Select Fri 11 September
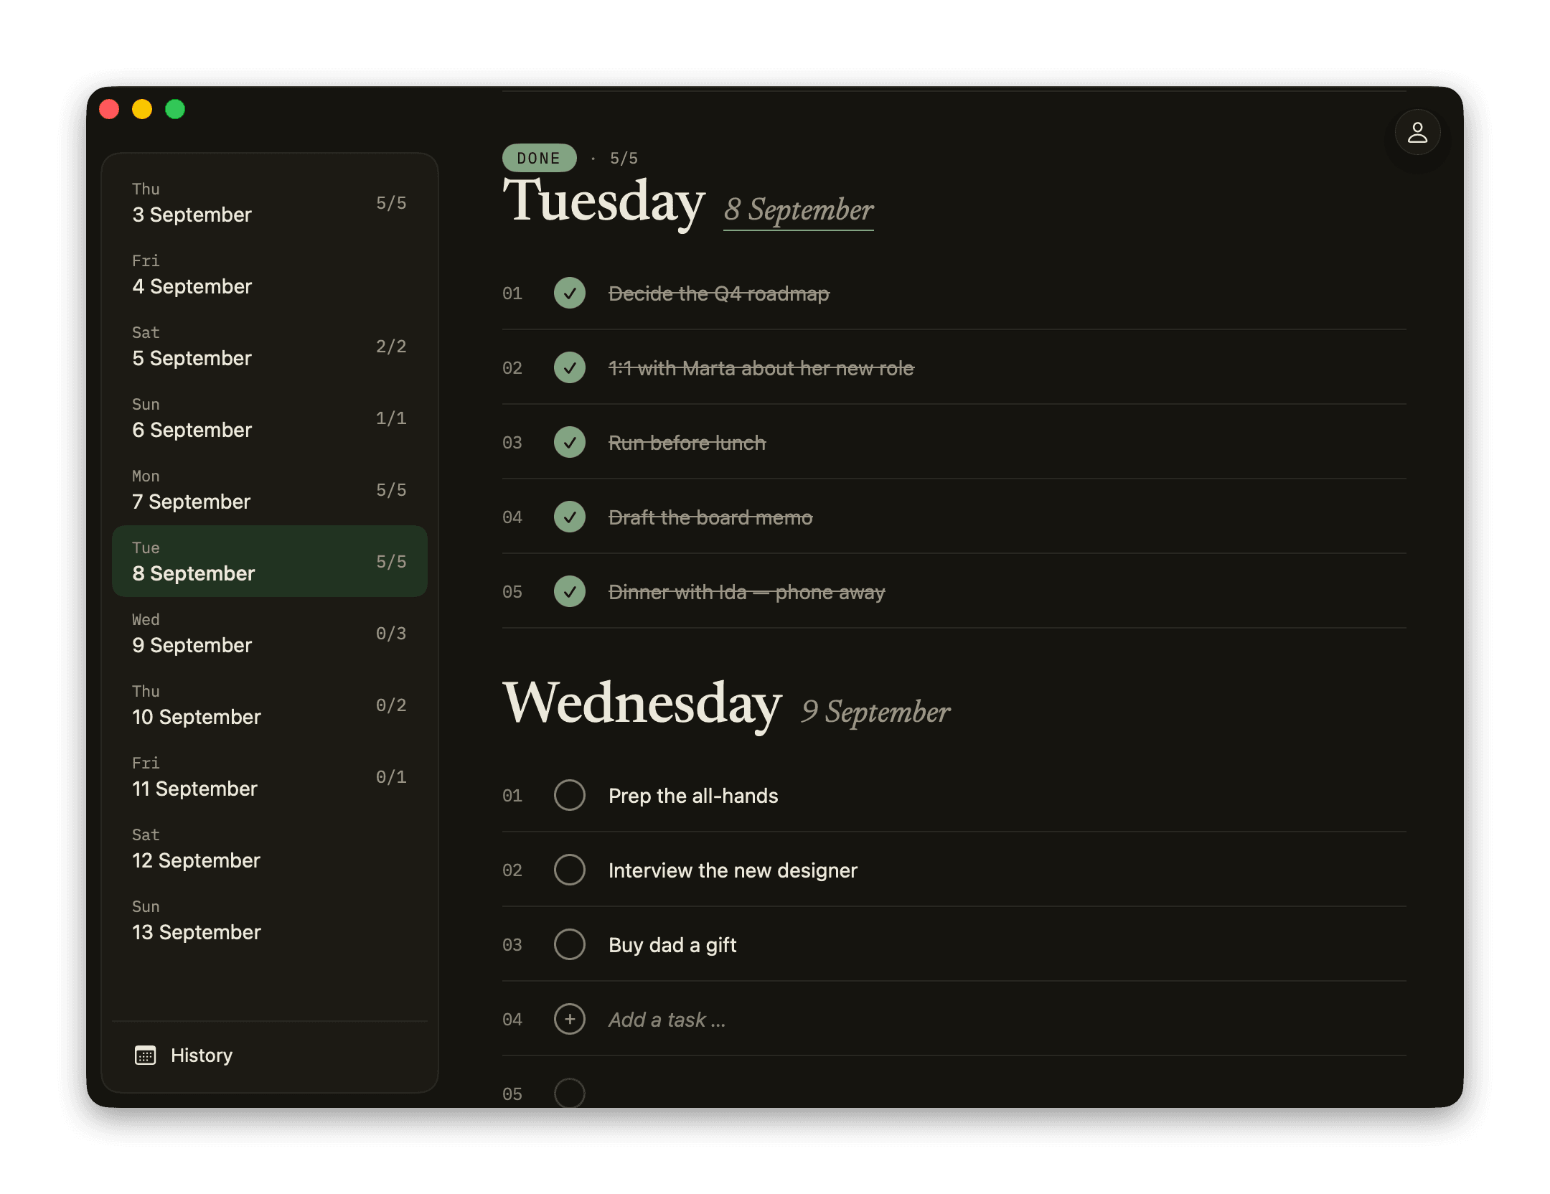This screenshot has width=1550, height=1194. click(x=270, y=776)
